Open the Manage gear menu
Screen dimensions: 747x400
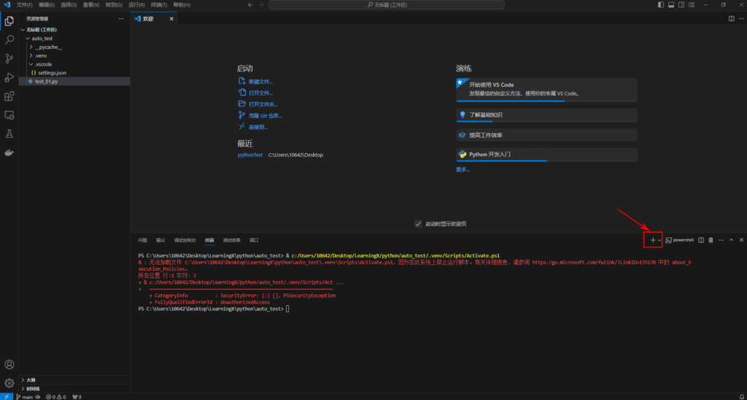pyautogui.click(x=9, y=383)
